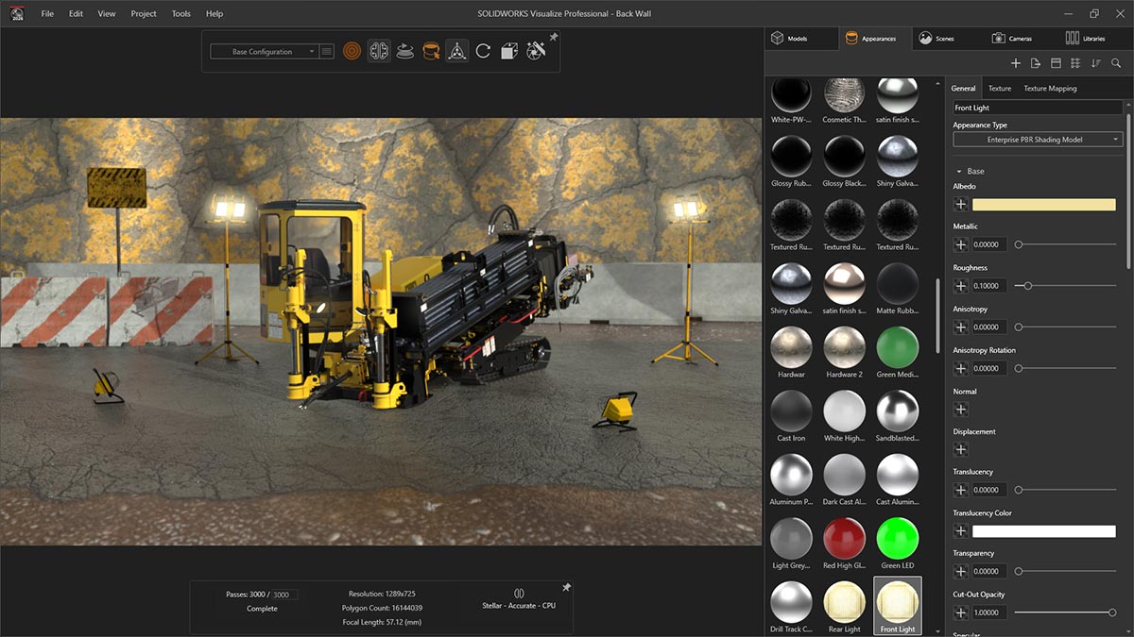Add new appearance with plus icon
This screenshot has height=637, width=1134.
pos(1016,63)
